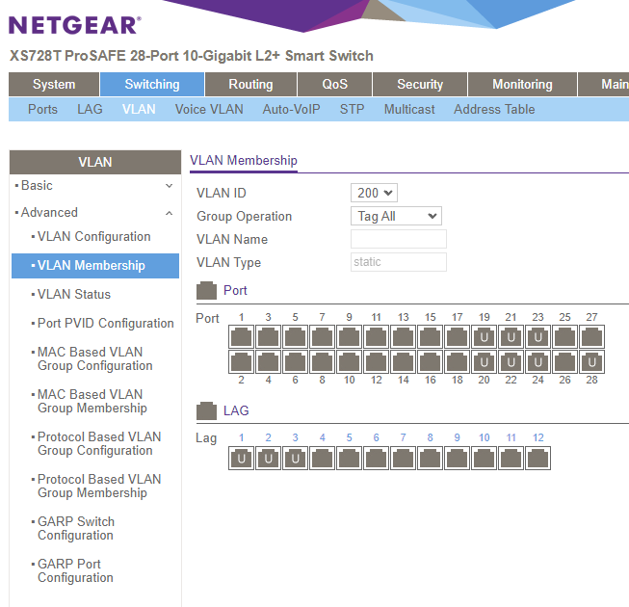This screenshot has height=607, width=629.
Task: Click the LAG 12 membership icon
Action: tap(538, 459)
